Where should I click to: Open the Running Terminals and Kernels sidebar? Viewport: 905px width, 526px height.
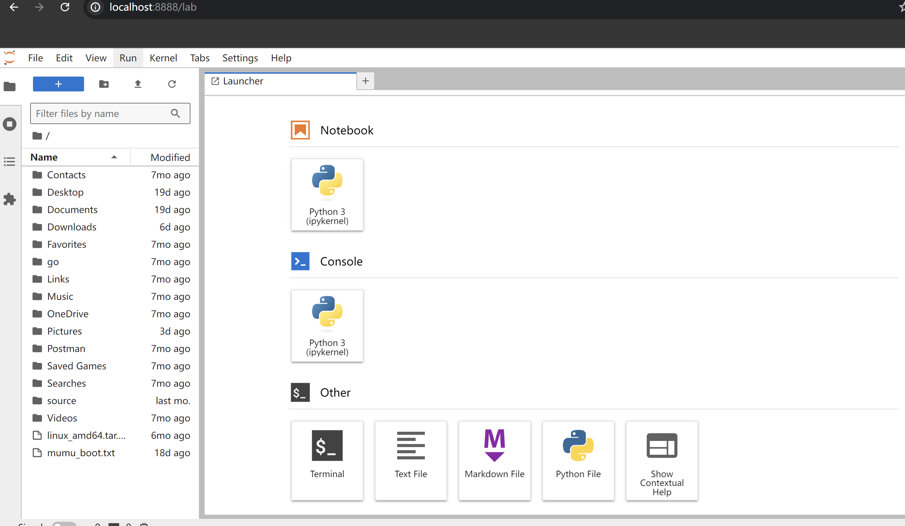[10, 124]
